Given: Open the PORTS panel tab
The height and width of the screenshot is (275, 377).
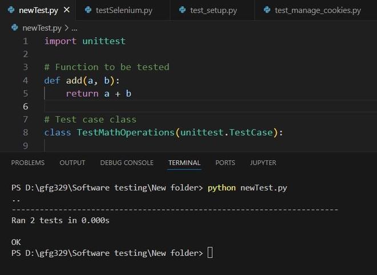Looking at the screenshot, I should pos(225,163).
